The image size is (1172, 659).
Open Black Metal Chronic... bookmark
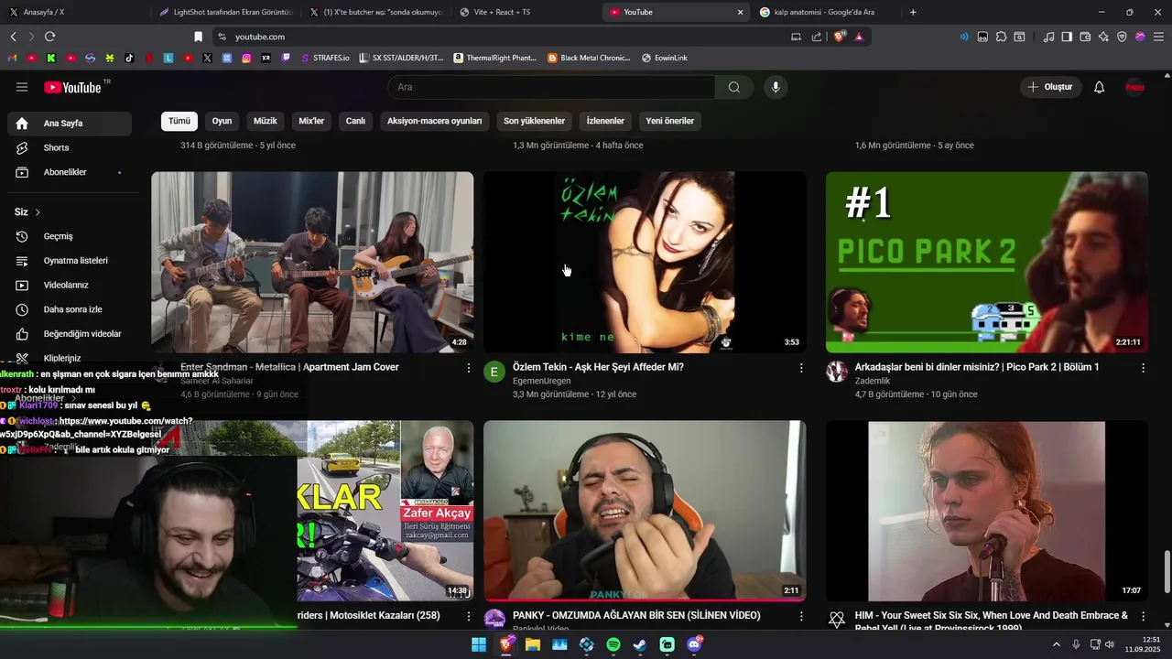(x=589, y=58)
